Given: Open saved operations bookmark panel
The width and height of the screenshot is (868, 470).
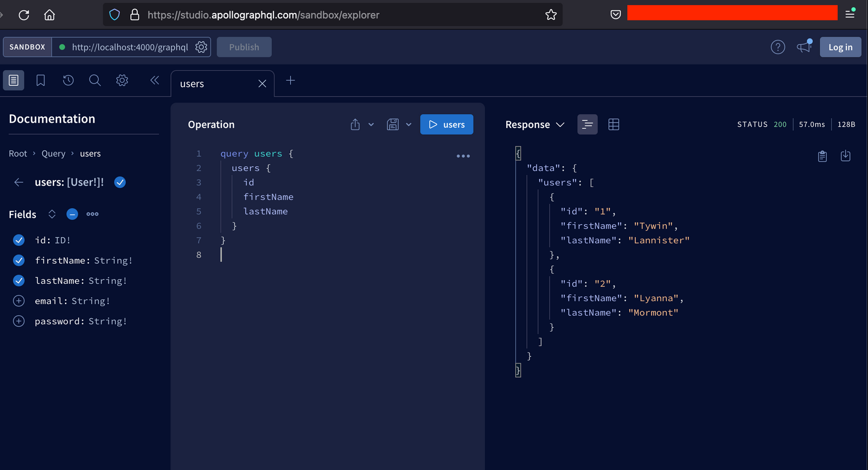Looking at the screenshot, I should coord(41,80).
